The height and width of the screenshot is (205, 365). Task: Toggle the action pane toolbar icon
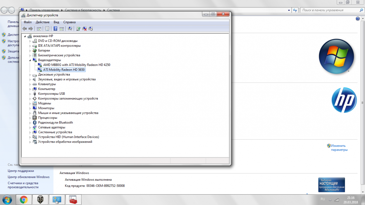tap(61, 29)
